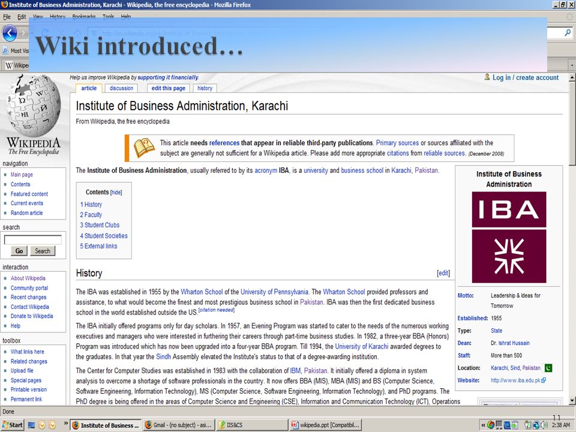Click the Go button
The width and height of the screenshot is (576, 432).
(x=19, y=251)
